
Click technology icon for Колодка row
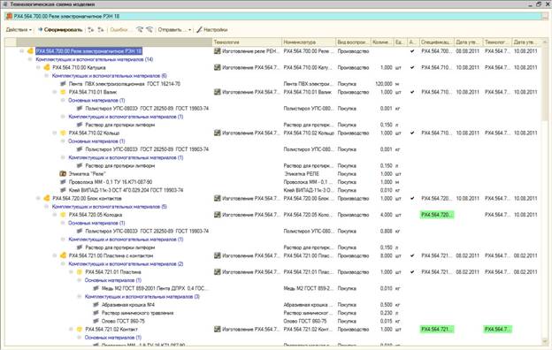pyautogui.click(x=218, y=215)
